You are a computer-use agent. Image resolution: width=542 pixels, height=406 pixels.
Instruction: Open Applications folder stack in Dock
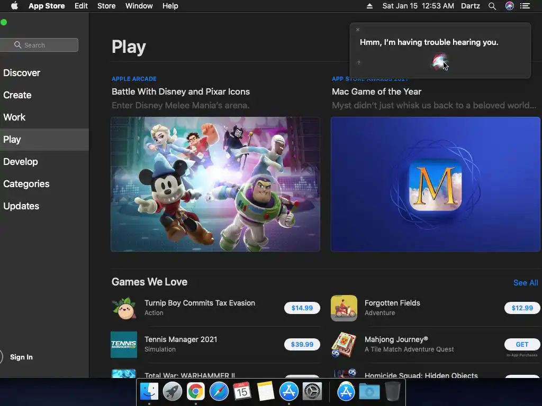pos(346,392)
